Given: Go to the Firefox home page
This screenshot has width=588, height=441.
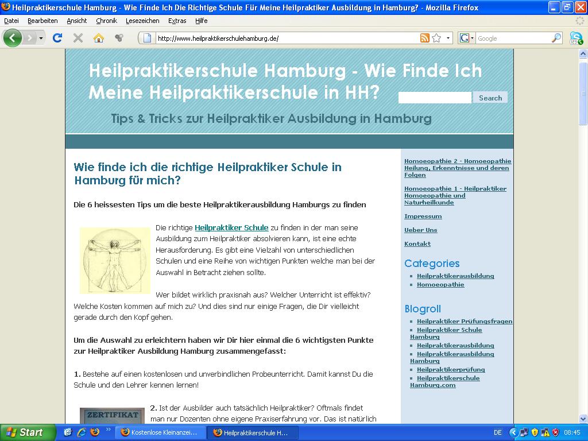Looking at the screenshot, I should 99,38.
